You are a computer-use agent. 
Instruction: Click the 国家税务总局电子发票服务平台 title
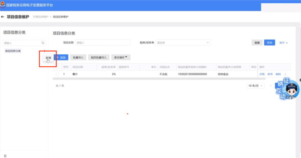[x=30, y=5]
